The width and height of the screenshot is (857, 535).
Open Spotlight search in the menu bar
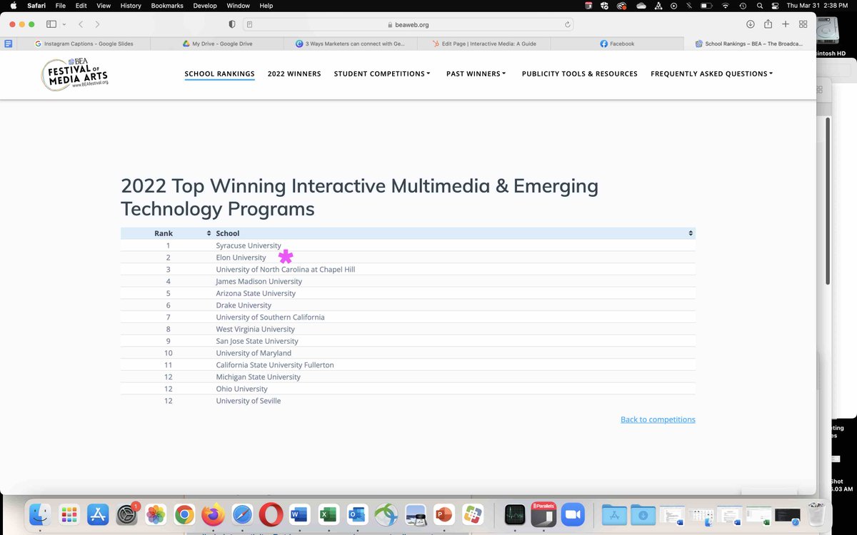[x=760, y=6]
